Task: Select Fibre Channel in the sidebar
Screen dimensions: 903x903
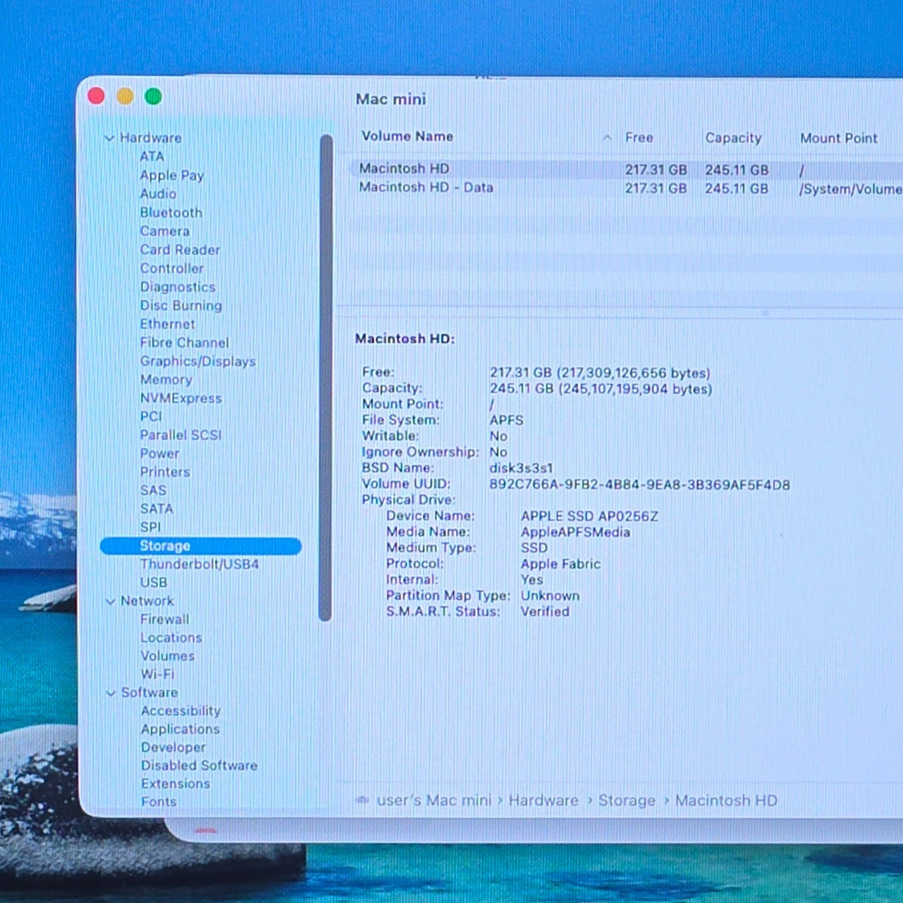Action: point(184,342)
